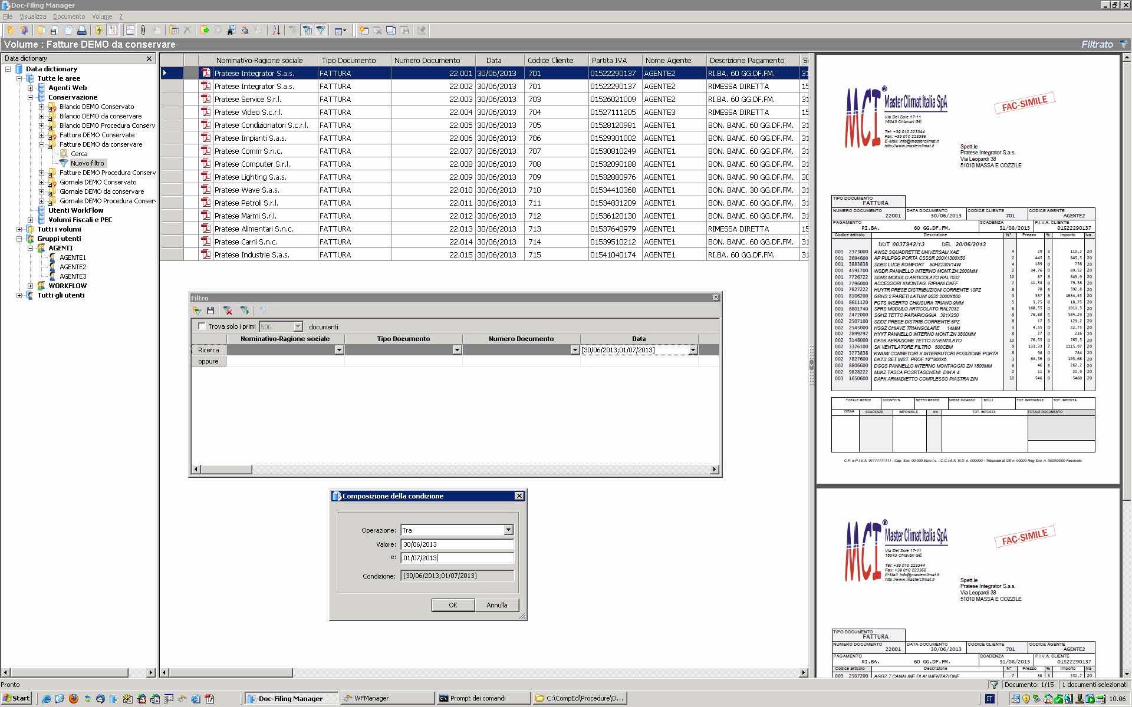Select Bilancio DEMO Conservato tree item
The height and width of the screenshot is (707, 1132).
coord(97,107)
